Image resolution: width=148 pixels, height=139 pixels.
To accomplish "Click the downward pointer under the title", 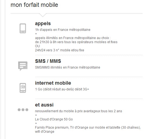I will point(43,15).
